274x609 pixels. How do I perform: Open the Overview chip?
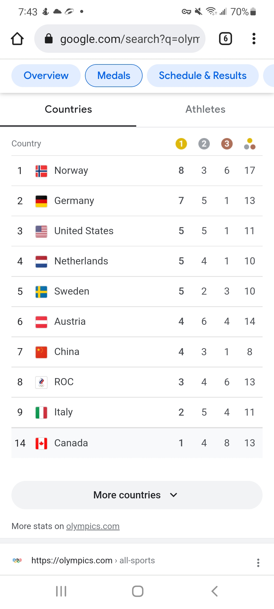(x=46, y=76)
